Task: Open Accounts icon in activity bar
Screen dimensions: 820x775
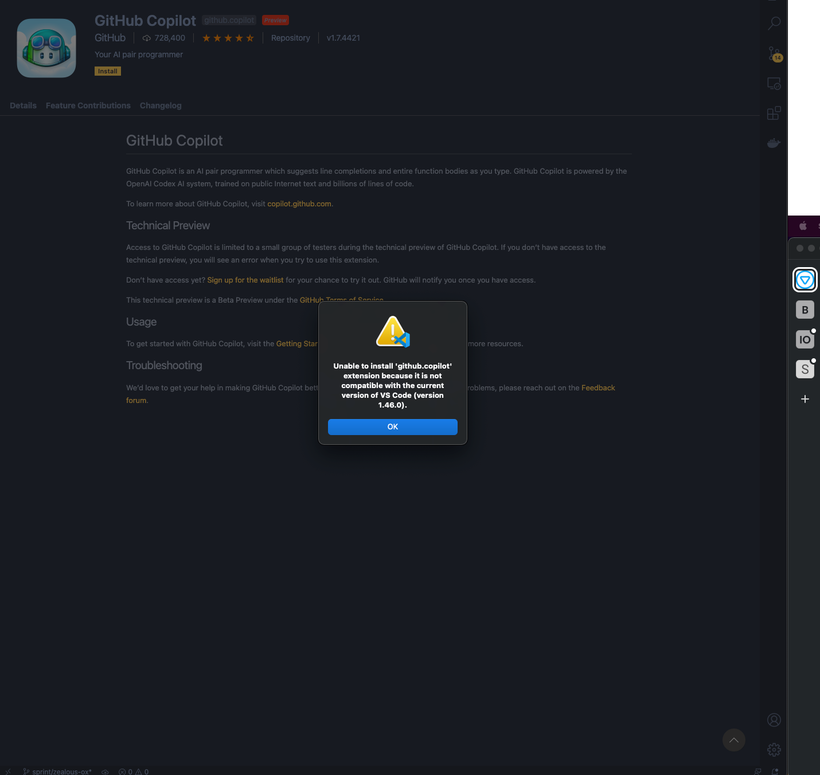Action: click(774, 720)
